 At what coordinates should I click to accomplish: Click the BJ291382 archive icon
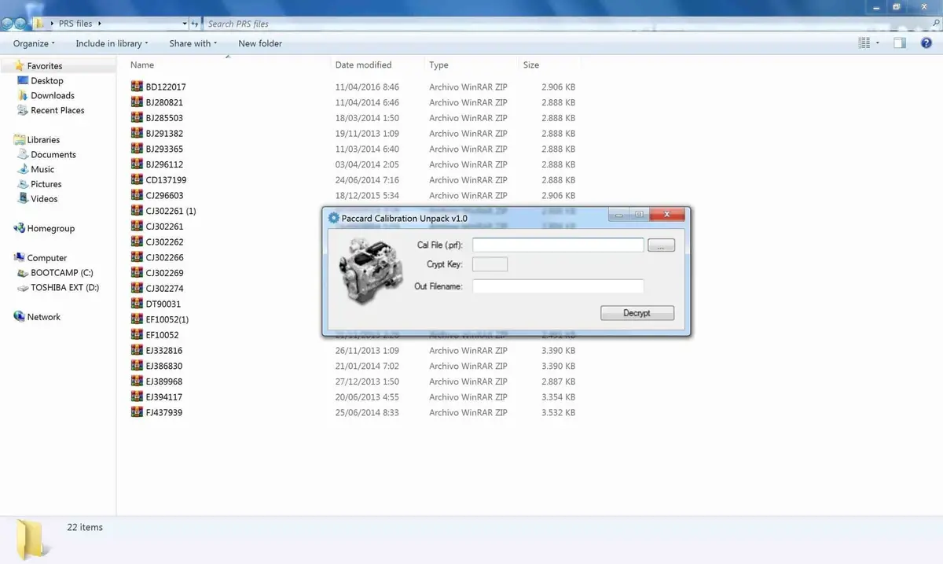pos(137,134)
